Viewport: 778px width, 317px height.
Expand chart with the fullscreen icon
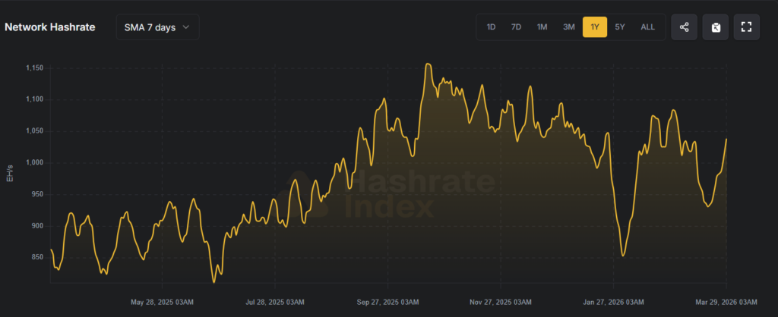[746, 27]
